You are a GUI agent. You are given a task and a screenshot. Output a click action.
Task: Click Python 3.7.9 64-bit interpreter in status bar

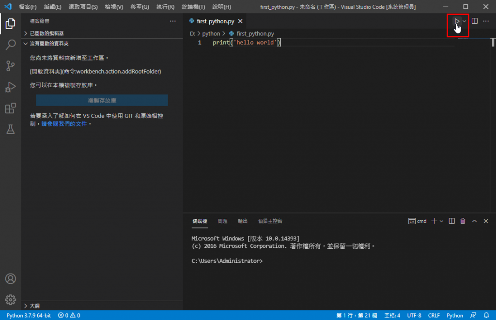point(29,315)
